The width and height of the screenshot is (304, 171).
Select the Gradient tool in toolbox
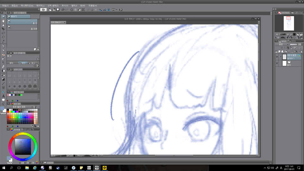point(3,79)
